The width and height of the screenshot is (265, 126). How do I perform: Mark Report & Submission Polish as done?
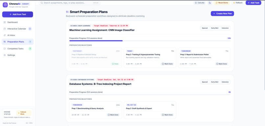[x=221, y=64]
